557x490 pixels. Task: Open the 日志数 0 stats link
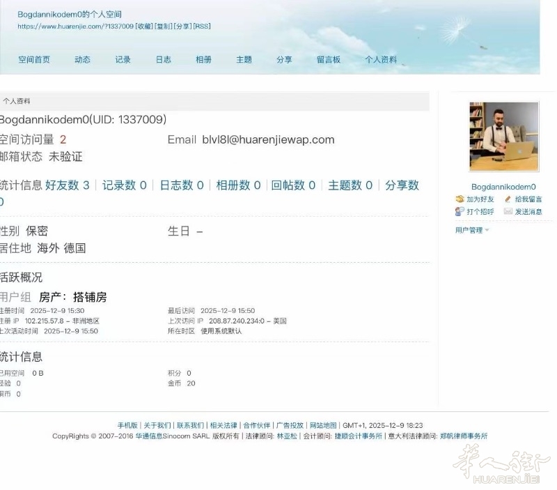coord(182,185)
